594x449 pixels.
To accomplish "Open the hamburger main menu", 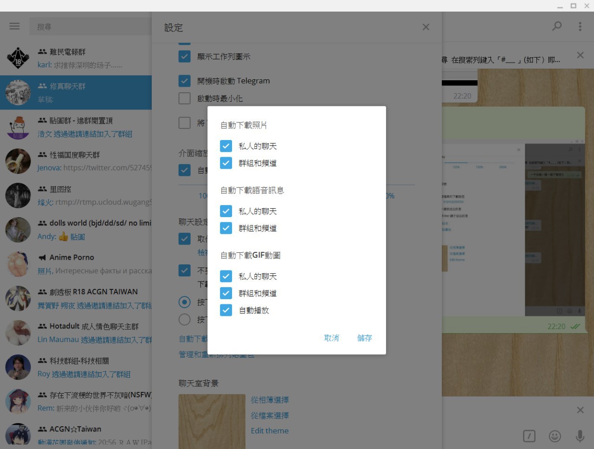I will click(14, 26).
